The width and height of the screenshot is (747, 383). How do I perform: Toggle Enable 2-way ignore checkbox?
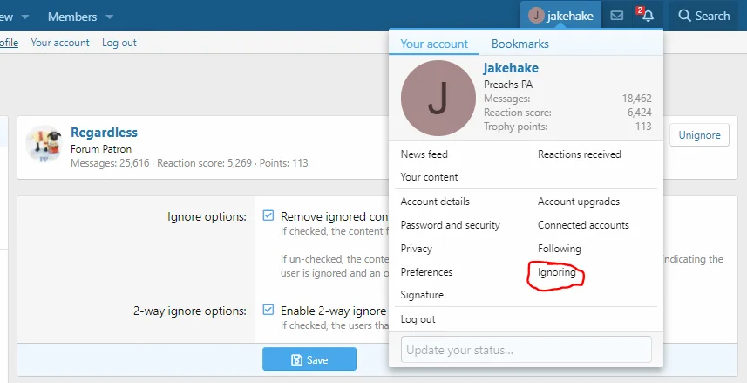tap(268, 310)
